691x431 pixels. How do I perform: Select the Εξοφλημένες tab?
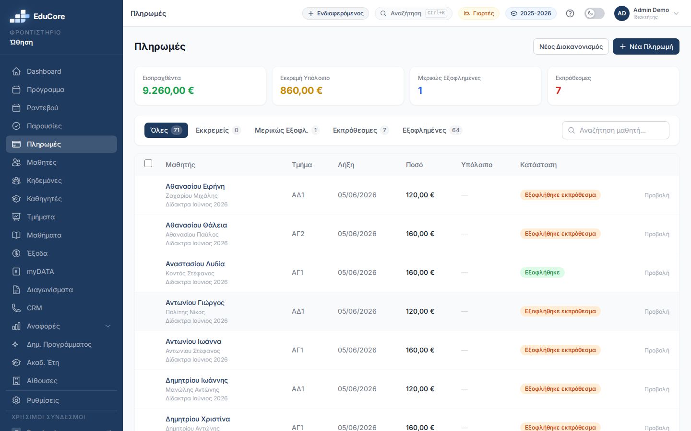(x=432, y=130)
